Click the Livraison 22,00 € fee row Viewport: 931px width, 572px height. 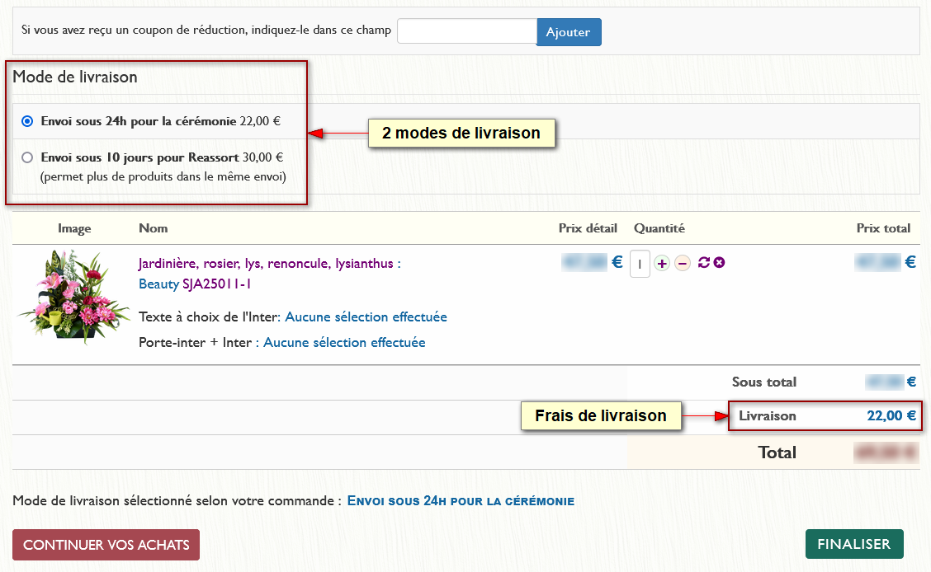click(825, 416)
